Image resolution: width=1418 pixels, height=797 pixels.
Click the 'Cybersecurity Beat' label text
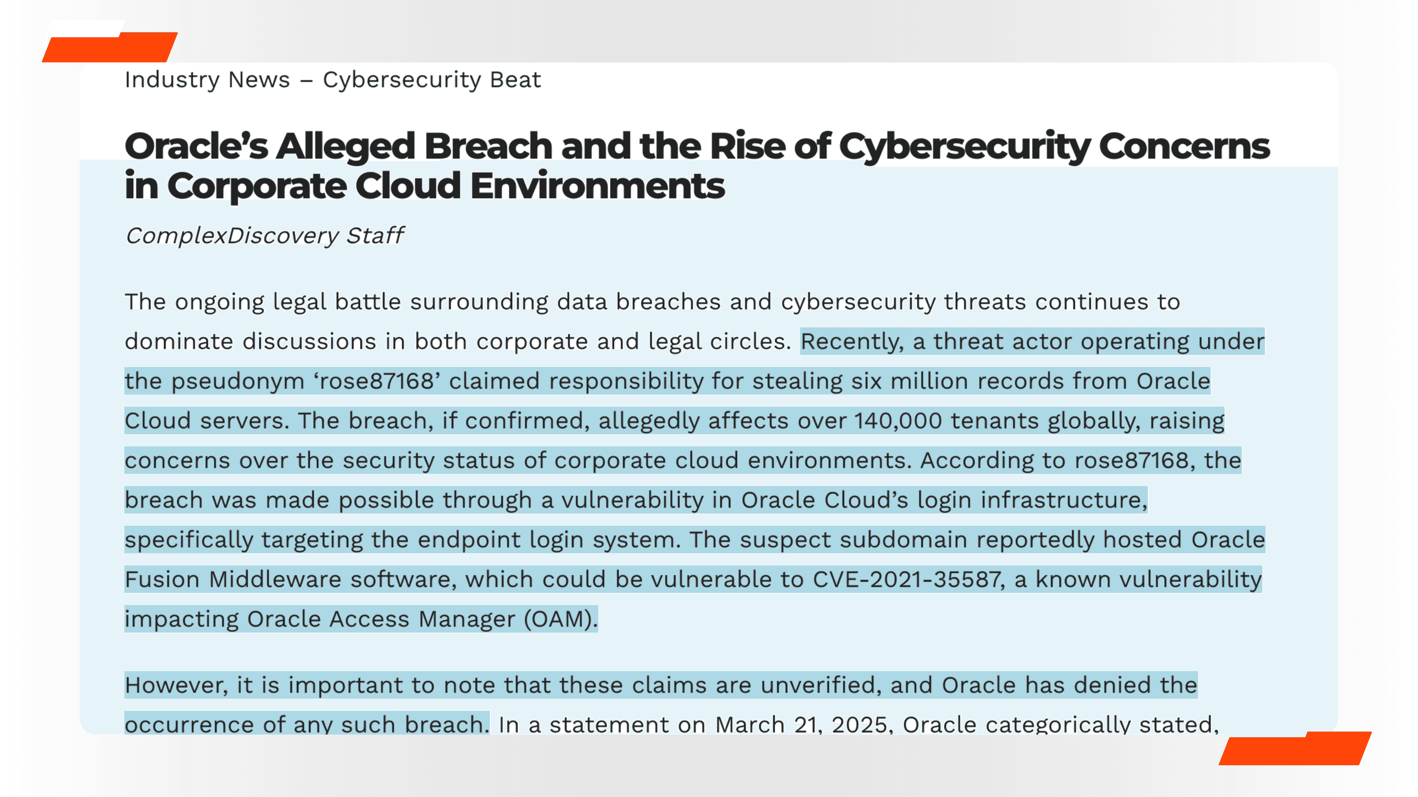point(432,80)
